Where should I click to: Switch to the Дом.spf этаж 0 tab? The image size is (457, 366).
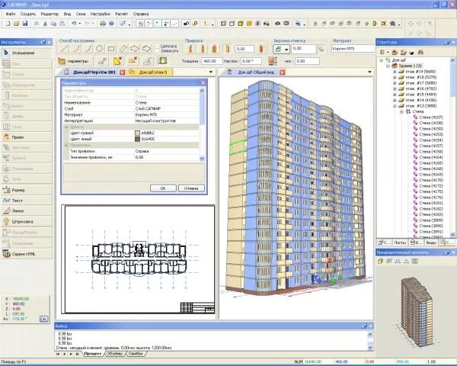tap(150, 72)
